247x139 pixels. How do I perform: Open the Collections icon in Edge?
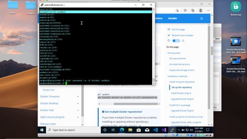point(193,10)
